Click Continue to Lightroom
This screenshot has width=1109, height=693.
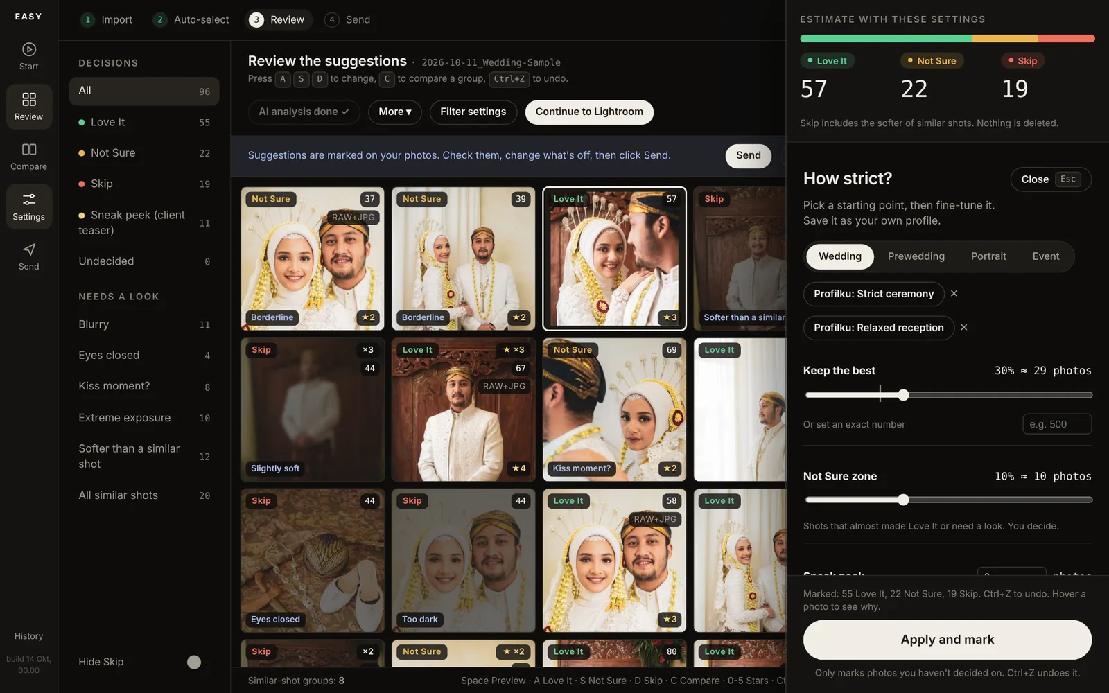tap(589, 112)
